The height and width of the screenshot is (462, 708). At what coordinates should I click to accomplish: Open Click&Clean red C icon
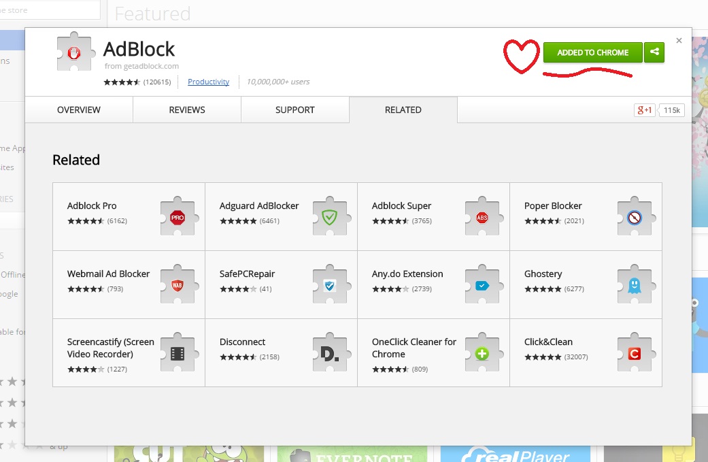636,352
